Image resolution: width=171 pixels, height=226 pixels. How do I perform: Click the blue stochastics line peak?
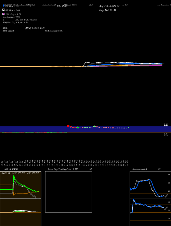click(149, 180)
